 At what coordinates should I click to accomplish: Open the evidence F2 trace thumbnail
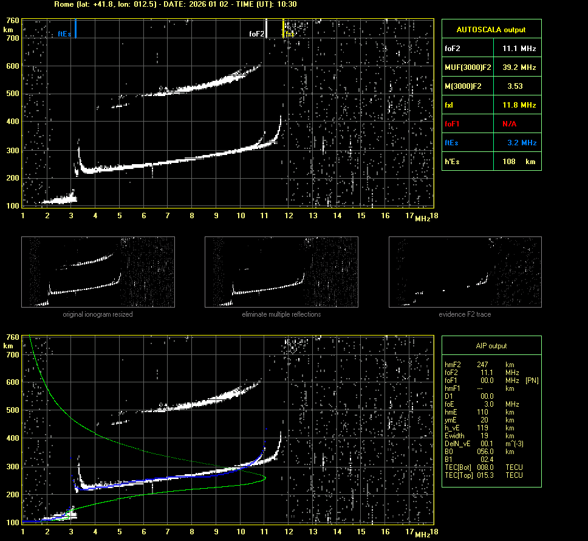tap(465, 272)
